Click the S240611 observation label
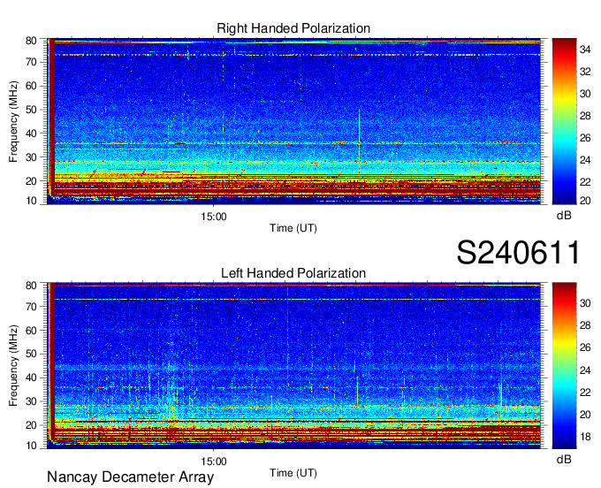The height and width of the screenshot is (488, 601). (x=518, y=253)
